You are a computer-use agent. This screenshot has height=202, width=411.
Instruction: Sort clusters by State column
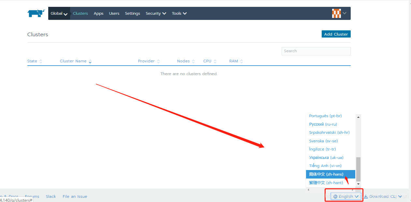point(35,61)
